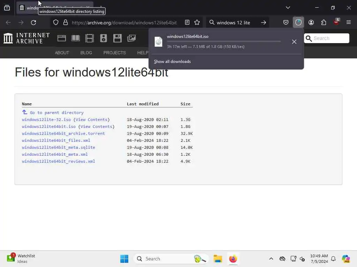Cancel the windows12lite64bit.iso download

[294, 42]
